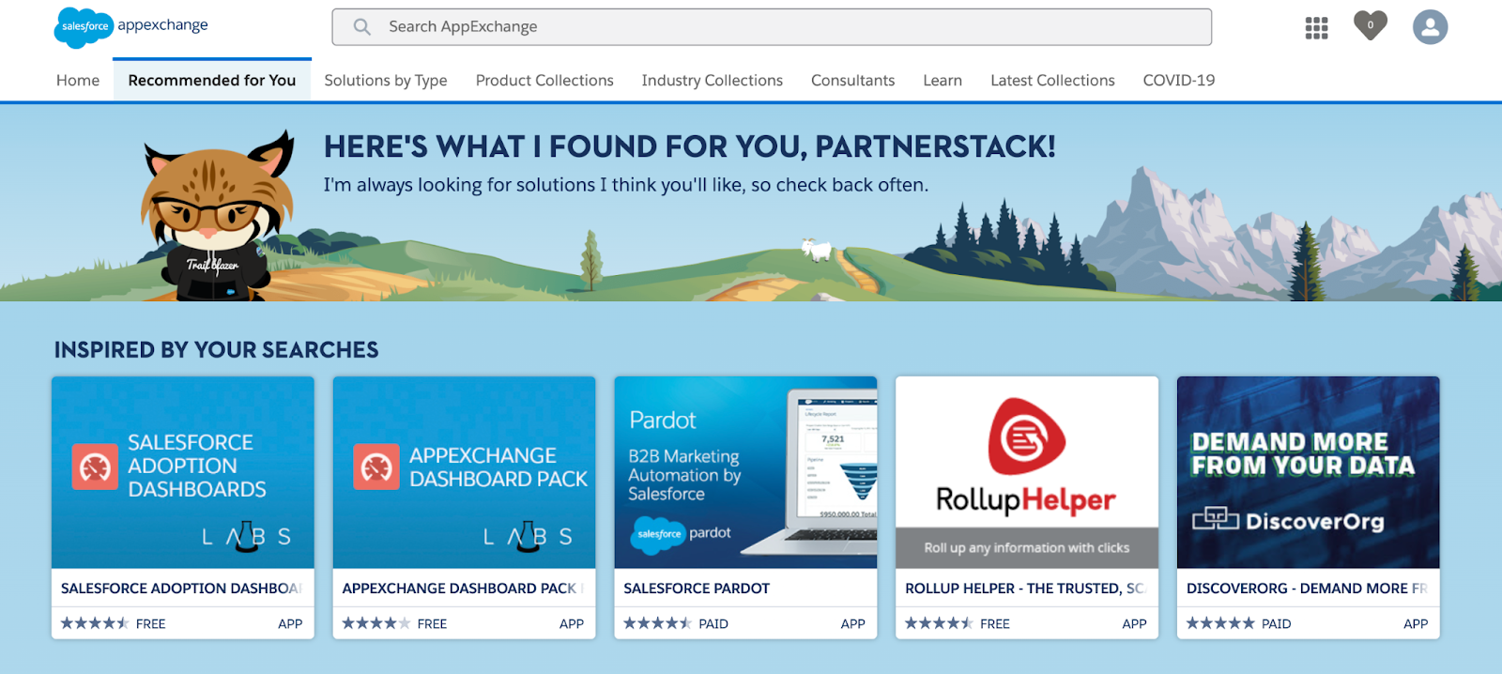The image size is (1502, 674).
Task: Click SALESFORCE ADOPTION DASHBOARDS listing title
Action: click(x=181, y=589)
